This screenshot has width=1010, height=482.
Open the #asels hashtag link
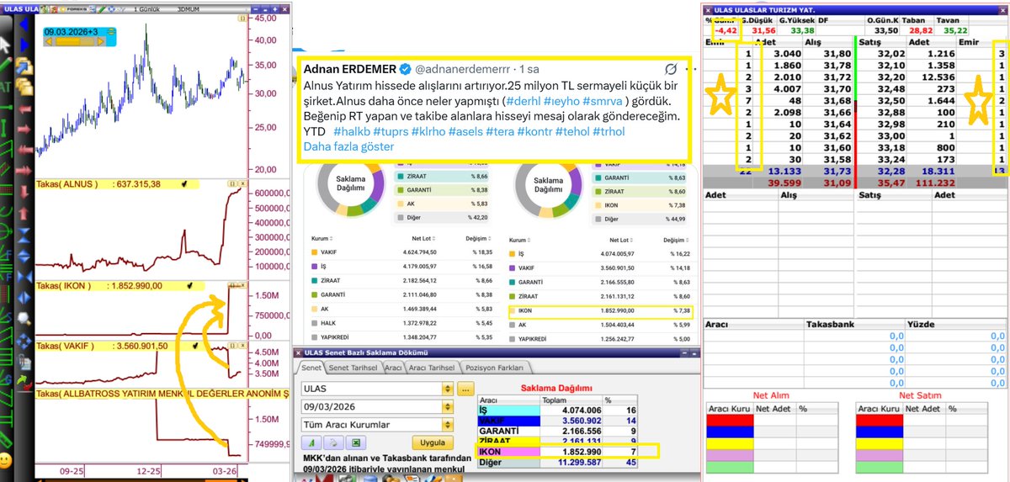(467, 132)
